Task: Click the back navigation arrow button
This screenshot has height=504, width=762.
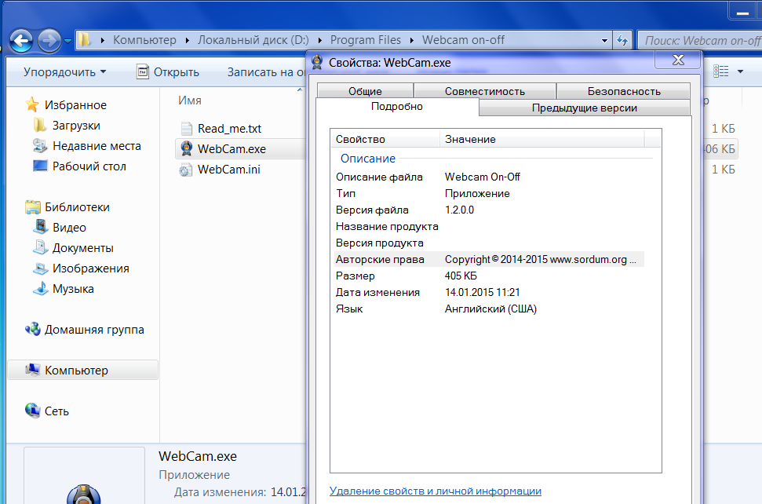Action: click(x=21, y=39)
